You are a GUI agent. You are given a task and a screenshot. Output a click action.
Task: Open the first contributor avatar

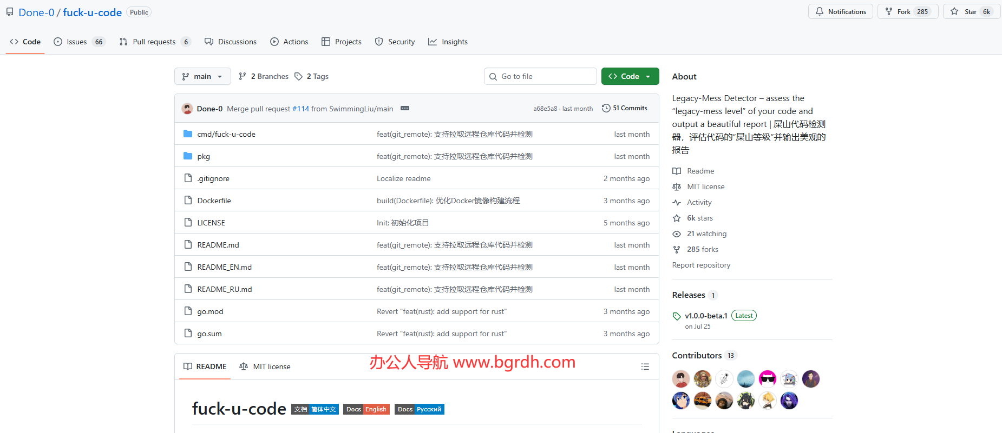pyautogui.click(x=680, y=379)
